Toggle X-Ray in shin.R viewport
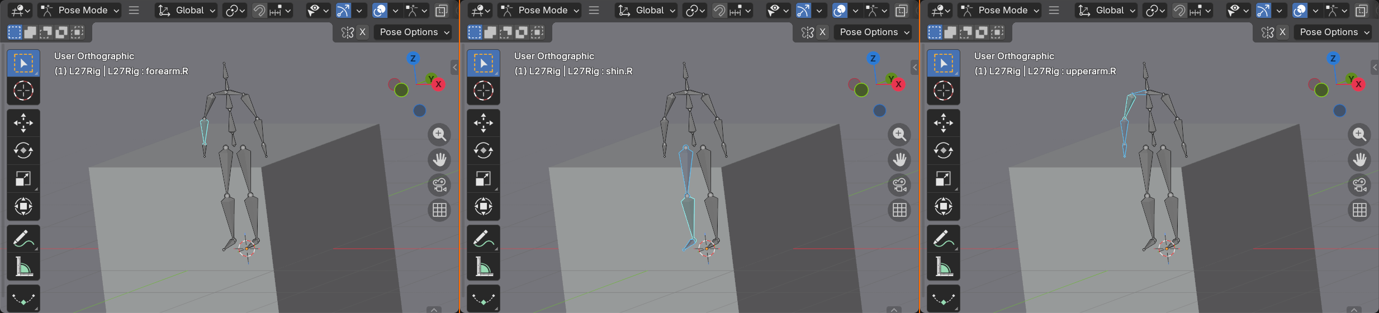The height and width of the screenshot is (313, 1379). pyautogui.click(x=902, y=10)
